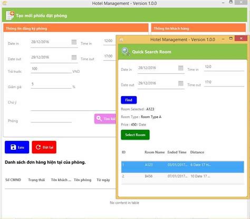Screen dimensions: 250x219
Task: Select room B456 row in the results table
Action: point(182,178)
